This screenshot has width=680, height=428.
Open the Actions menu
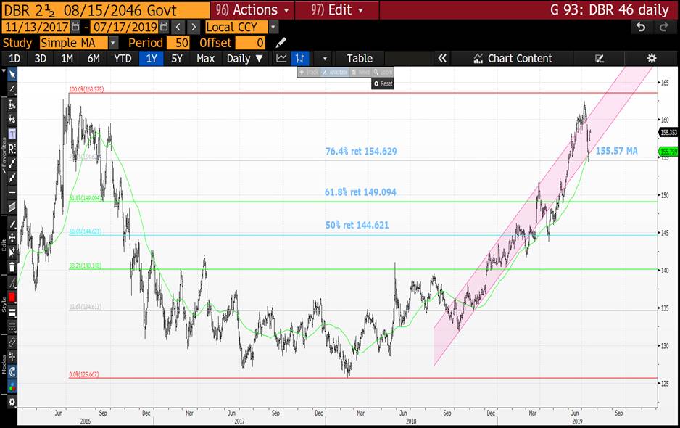[x=253, y=9]
